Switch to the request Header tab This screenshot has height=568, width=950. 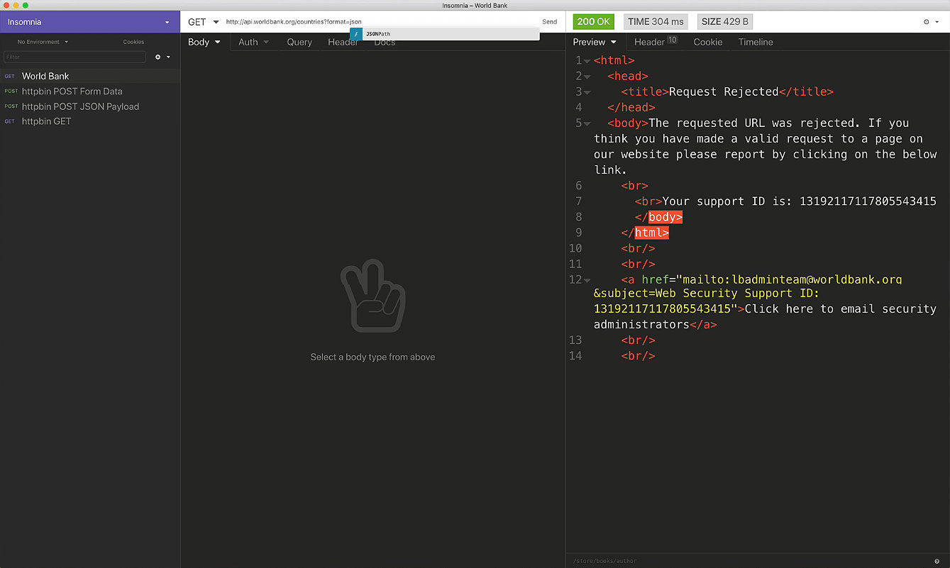(x=343, y=43)
